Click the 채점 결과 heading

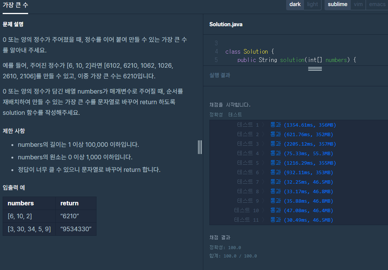tap(220, 237)
